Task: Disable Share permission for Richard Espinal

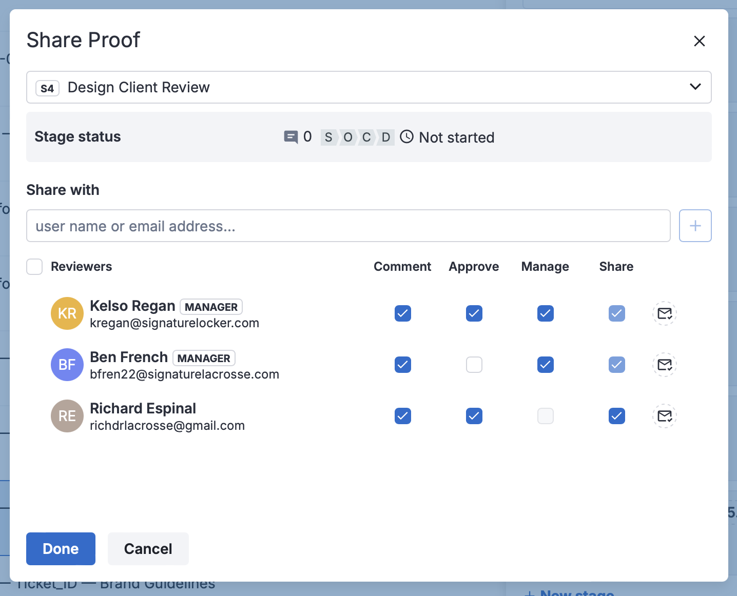Action: coord(616,416)
